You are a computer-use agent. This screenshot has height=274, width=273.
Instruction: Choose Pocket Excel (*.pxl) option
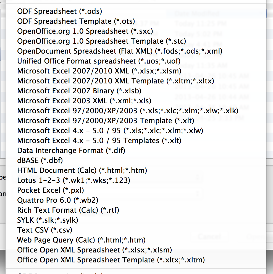(50, 190)
